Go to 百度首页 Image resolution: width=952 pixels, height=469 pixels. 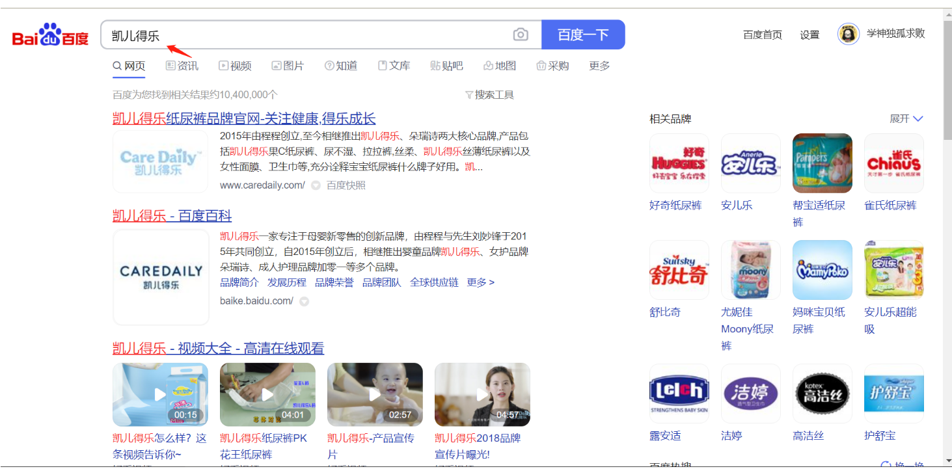coord(763,35)
